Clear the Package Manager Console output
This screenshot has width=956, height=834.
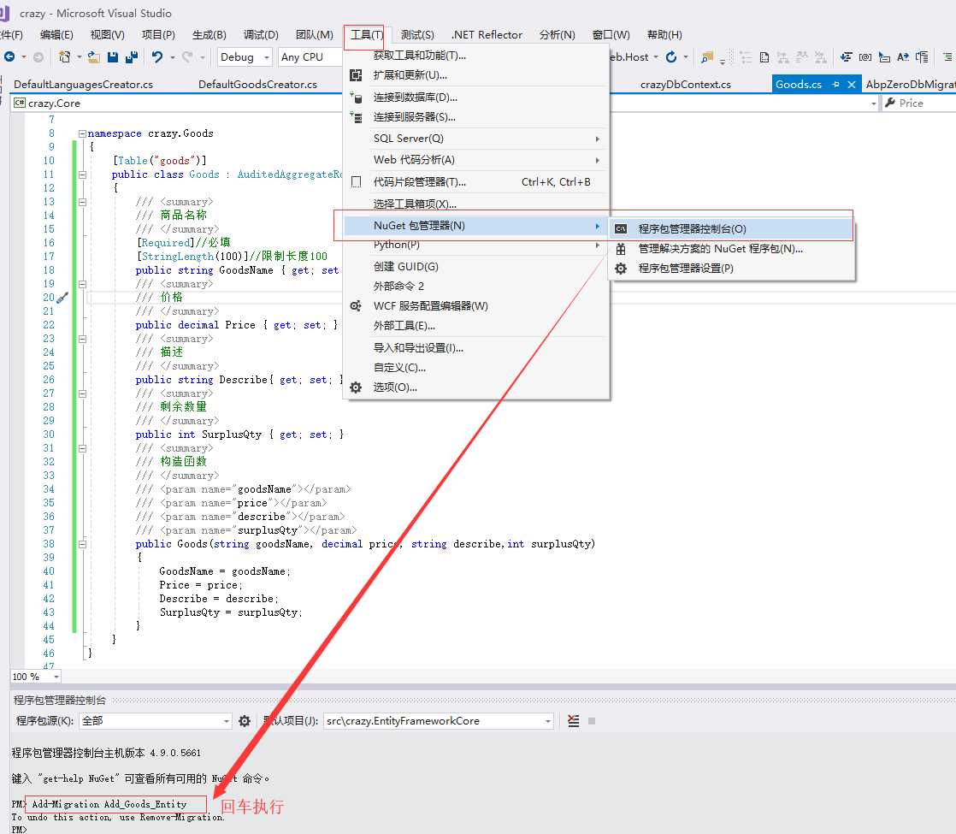(573, 721)
